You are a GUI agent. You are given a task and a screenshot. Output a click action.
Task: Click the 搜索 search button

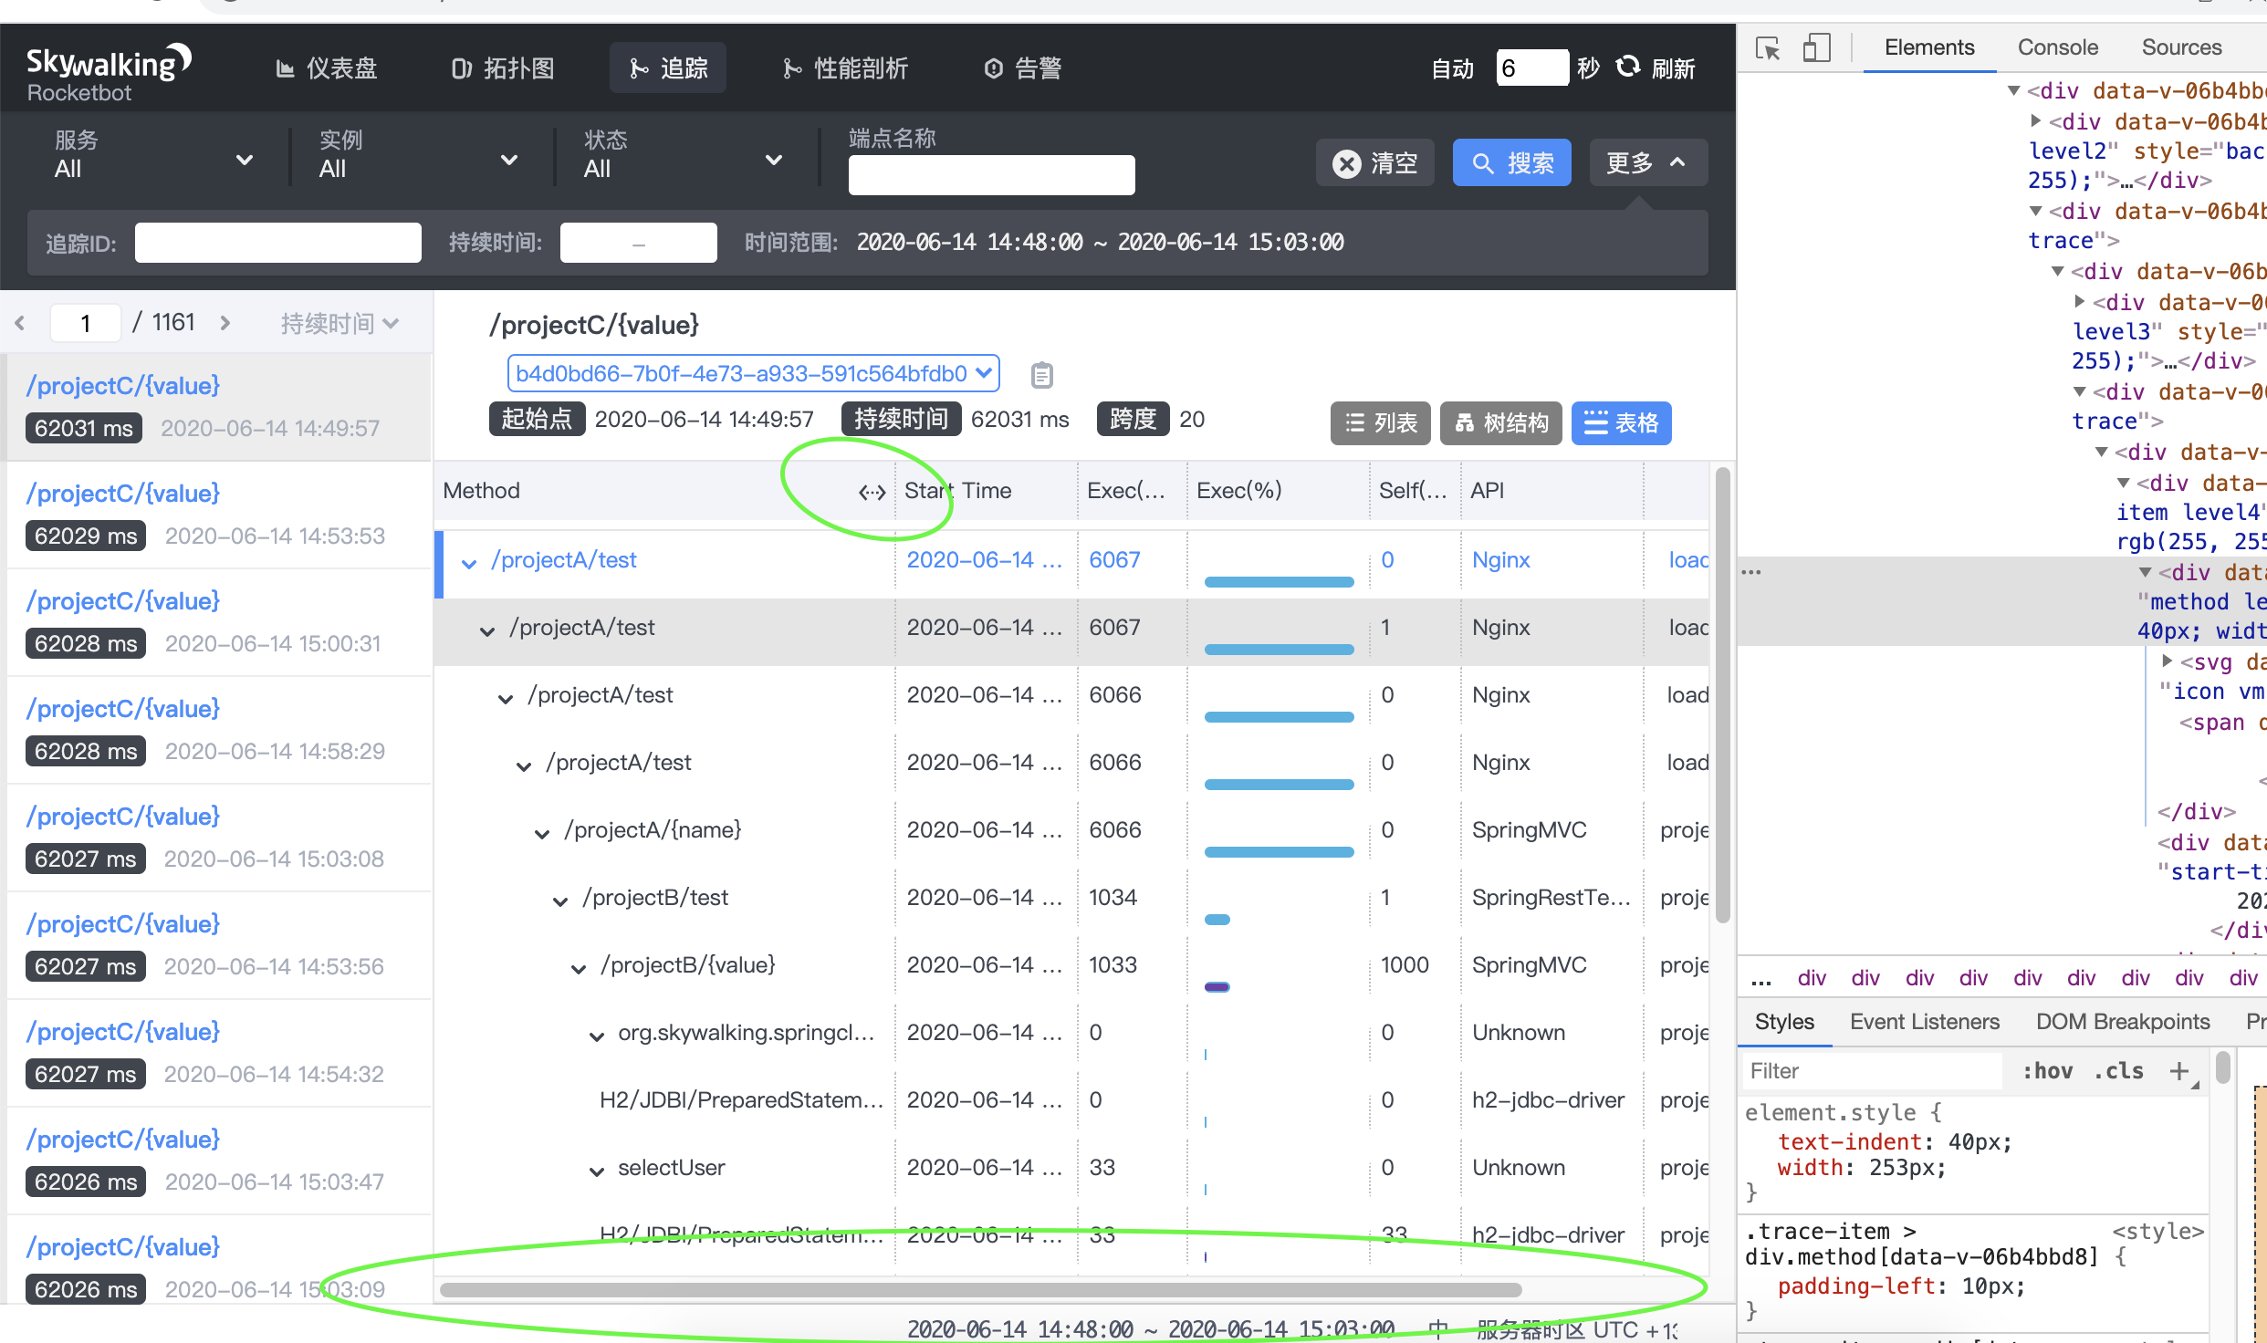pos(1512,163)
